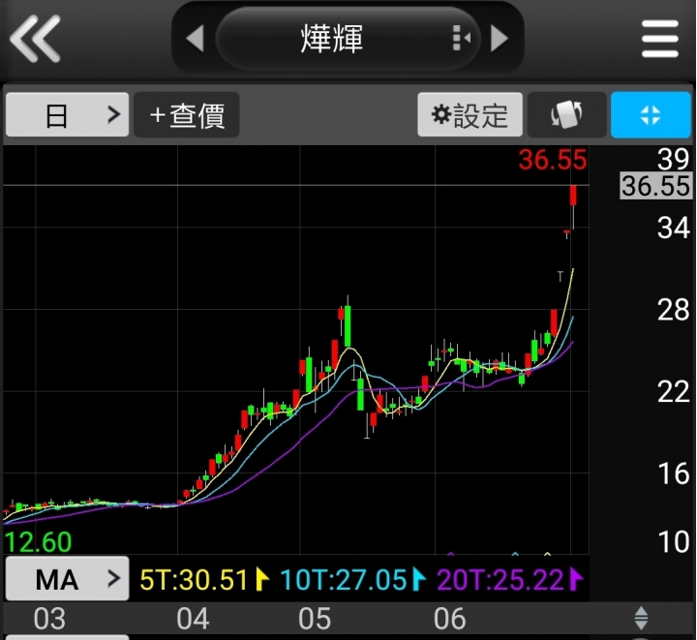Switch to next stock with right arrow

pos(500,39)
